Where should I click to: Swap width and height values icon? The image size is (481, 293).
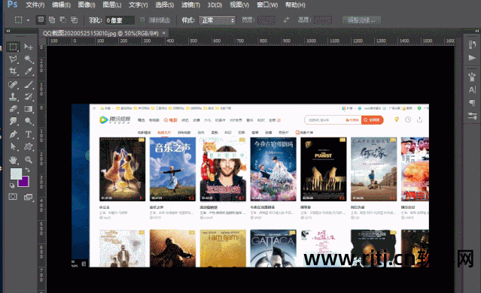click(286, 20)
